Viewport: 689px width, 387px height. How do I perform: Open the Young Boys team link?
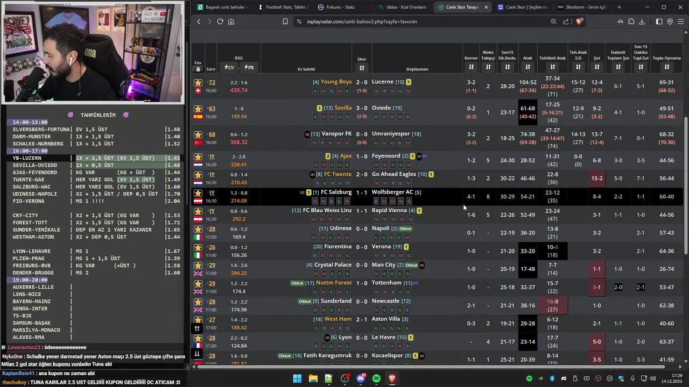(336, 82)
